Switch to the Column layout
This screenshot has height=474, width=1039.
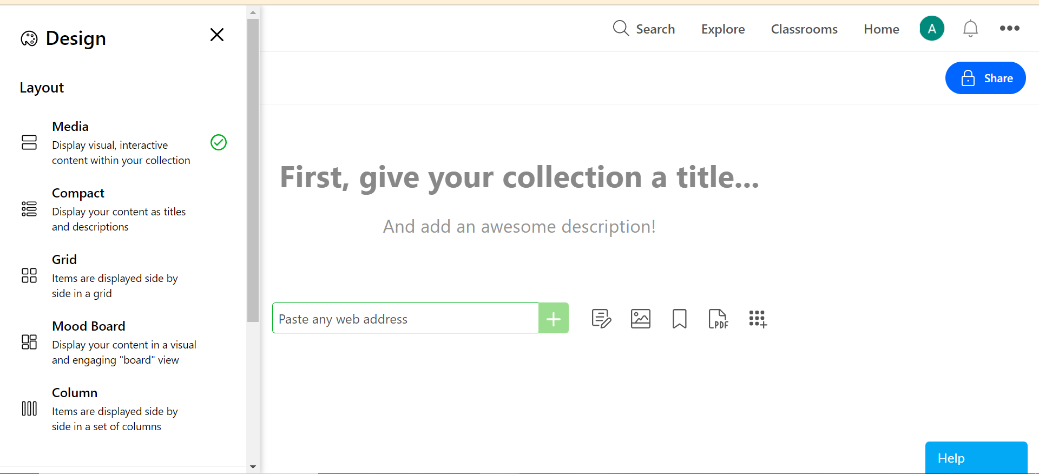tap(123, 409)
